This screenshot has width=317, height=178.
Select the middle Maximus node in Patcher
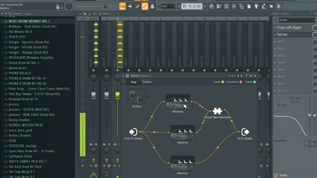[183, 133]
